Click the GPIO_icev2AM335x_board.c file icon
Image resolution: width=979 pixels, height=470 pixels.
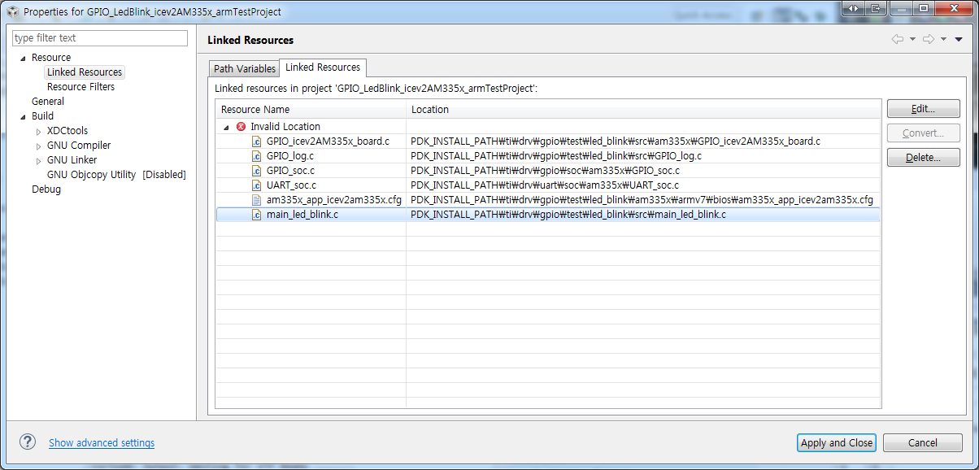(257, 141)
